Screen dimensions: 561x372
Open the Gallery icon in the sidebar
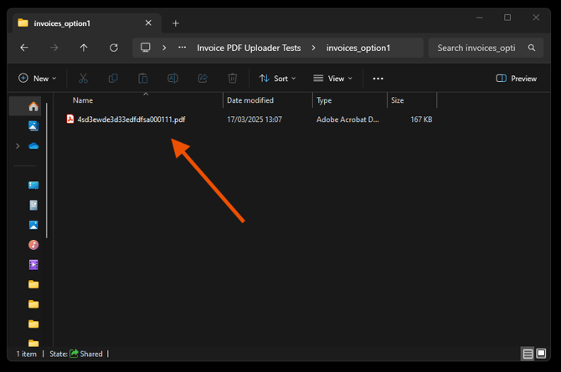[x=33, y=126]
